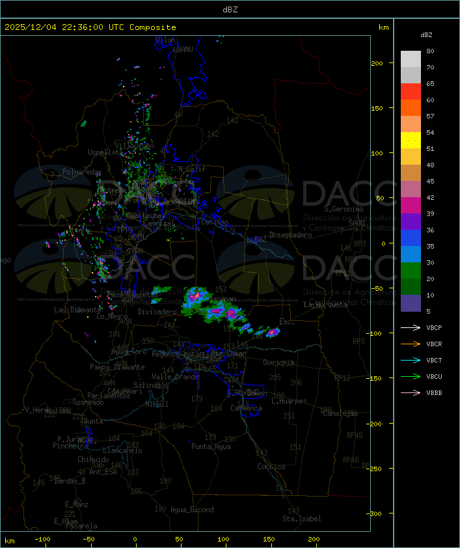Click the orange VBCR arrow icon
This screenshot has height=548, width=460.
(411, 344)
